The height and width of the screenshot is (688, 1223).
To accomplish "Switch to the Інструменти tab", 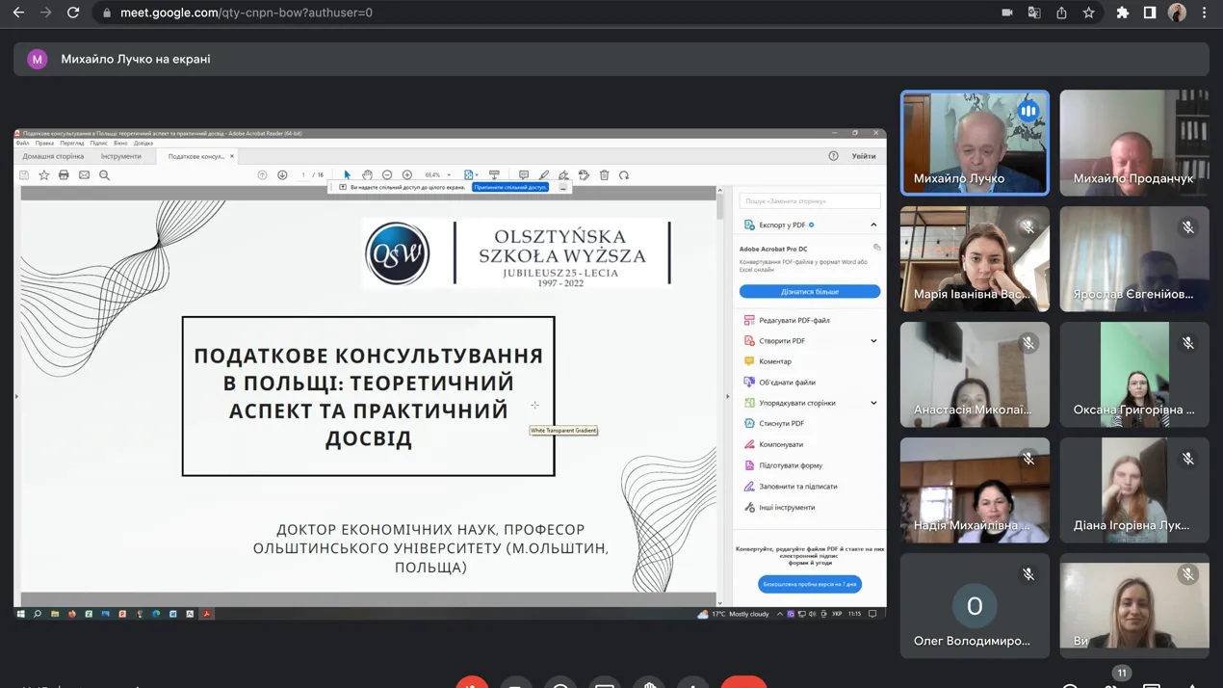I will click(x=120, y=156).
